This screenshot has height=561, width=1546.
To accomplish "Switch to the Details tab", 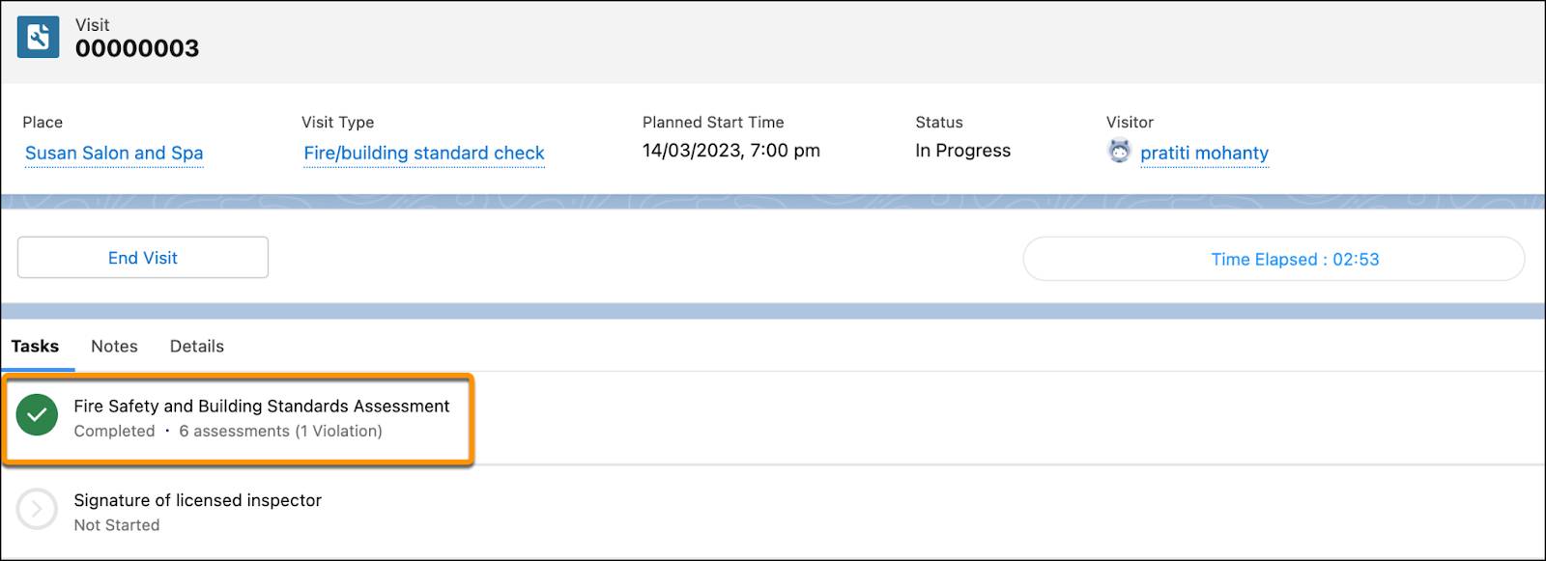I will click(x=197, y=346).
